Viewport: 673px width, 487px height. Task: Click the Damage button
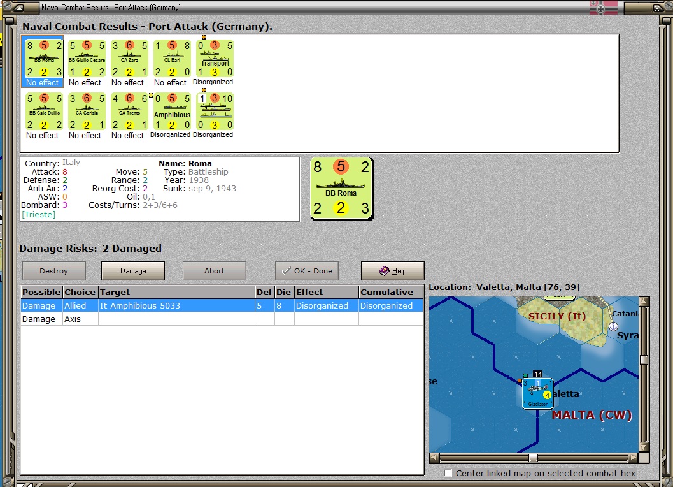[x=133, y=271]
